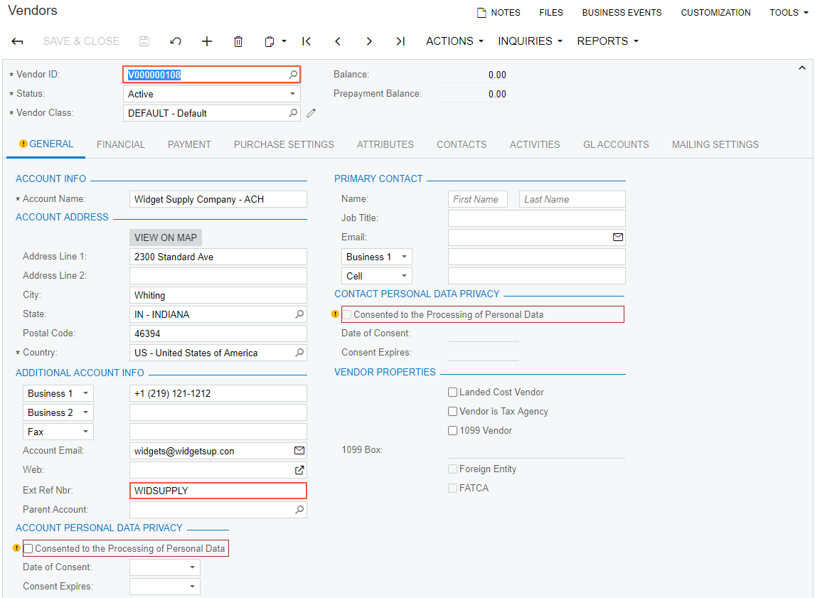
Task: Go to the next vendor record
Action: [369, 41]
